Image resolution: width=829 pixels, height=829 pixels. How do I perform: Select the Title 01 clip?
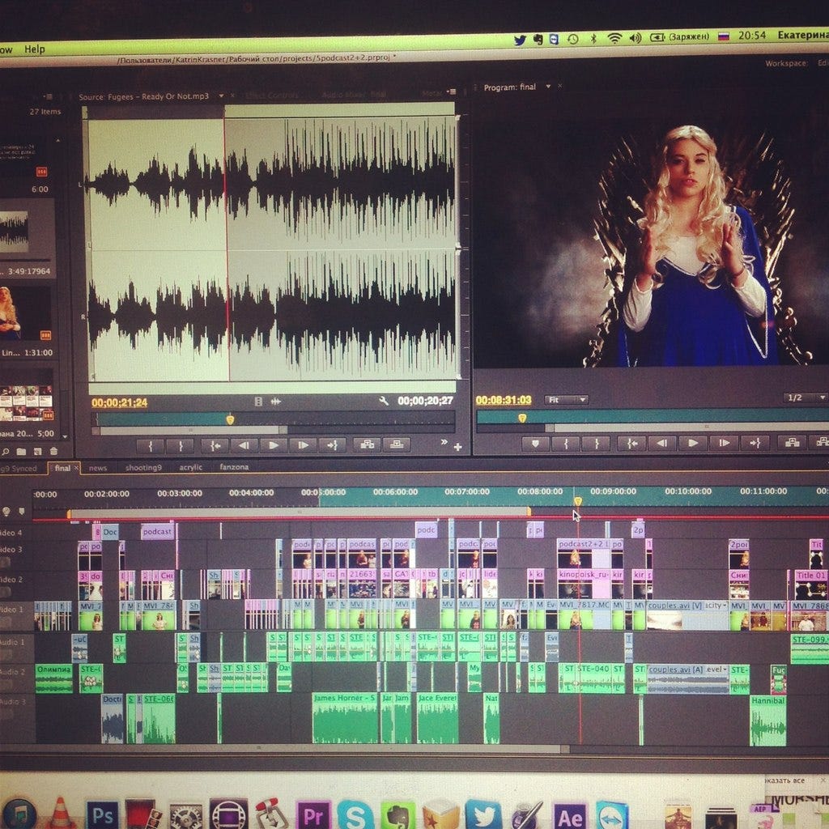(x=810, y=585)
